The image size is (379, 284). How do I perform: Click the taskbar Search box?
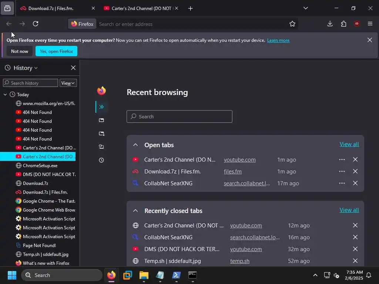(x=62, y=275)
